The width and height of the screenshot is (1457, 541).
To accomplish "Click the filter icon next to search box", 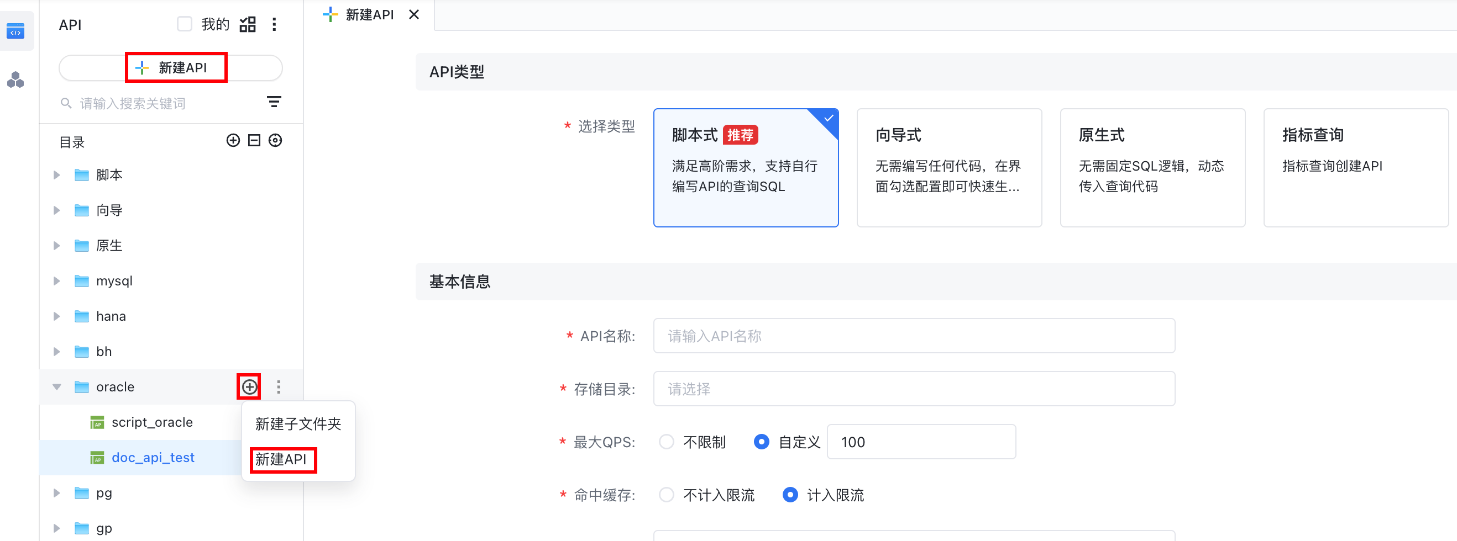I will coord(274,102).
